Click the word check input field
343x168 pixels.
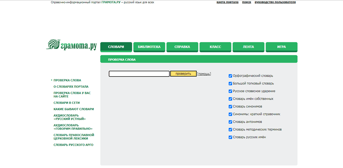(x=139, y=74)
